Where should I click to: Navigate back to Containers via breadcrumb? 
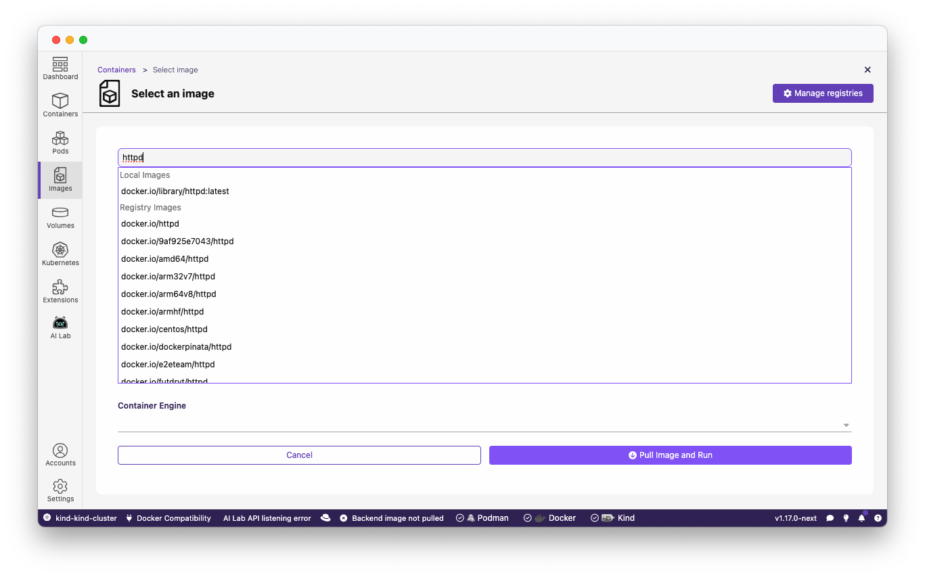[x=116, y=70]
